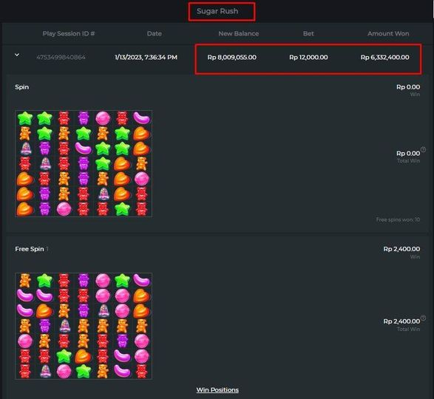Click the new balance Rp 8,009,055.00
This screenshot has height=399, width=434.
tap(232, 58)
